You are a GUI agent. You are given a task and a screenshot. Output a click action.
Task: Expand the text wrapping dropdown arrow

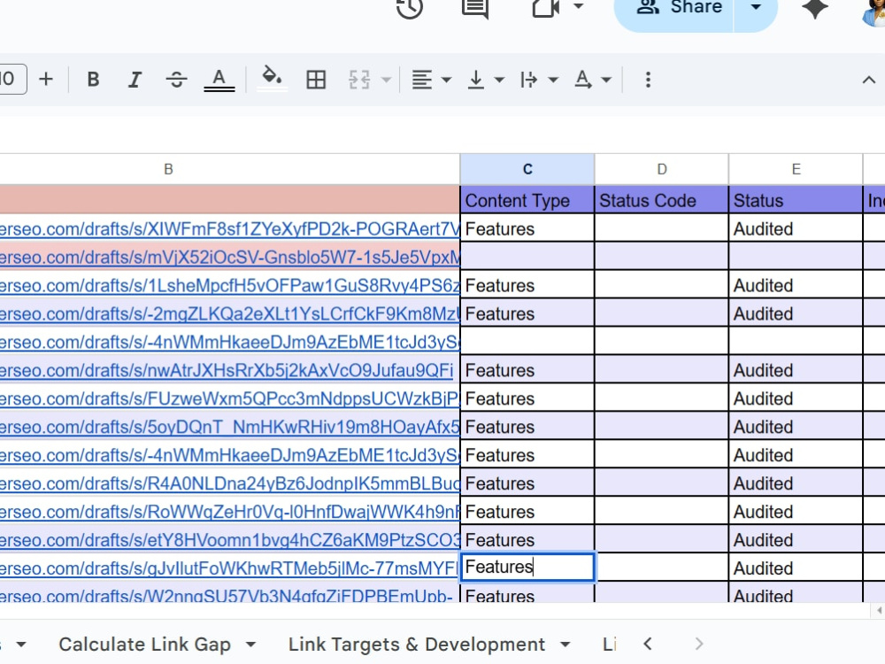tap(553, 80)
